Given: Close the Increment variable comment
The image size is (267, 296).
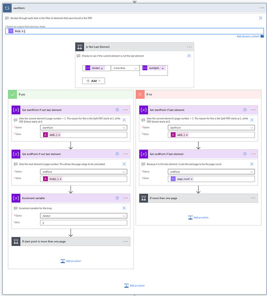Looking at the screenshot, I should [124, 208].
